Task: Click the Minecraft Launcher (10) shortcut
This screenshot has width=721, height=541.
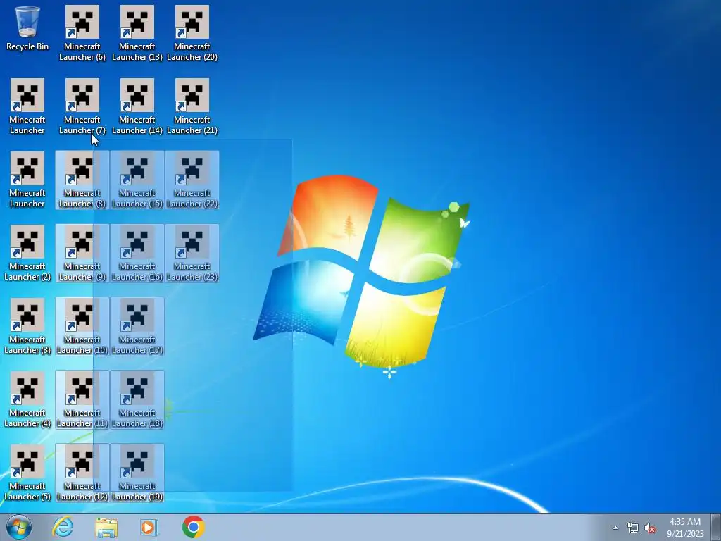Action: tap(82, 327)
